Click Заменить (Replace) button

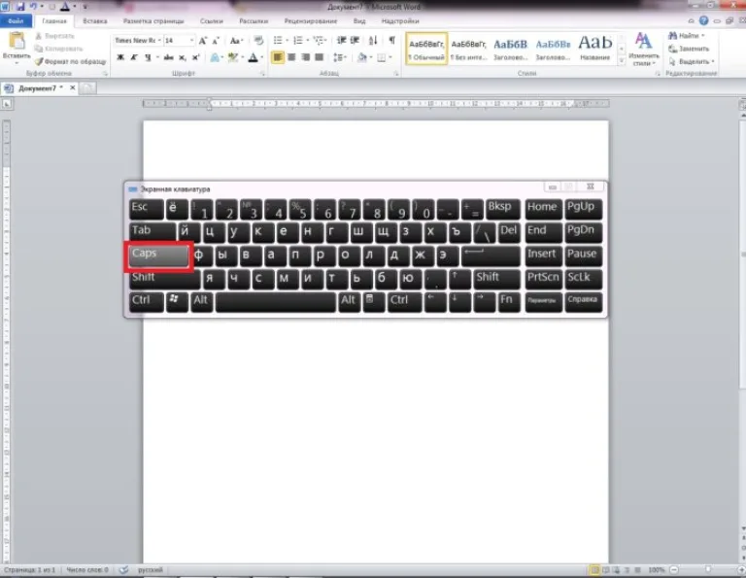tap(689, 49)
